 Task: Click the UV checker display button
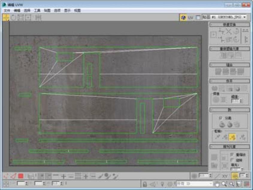pos(184,17)
